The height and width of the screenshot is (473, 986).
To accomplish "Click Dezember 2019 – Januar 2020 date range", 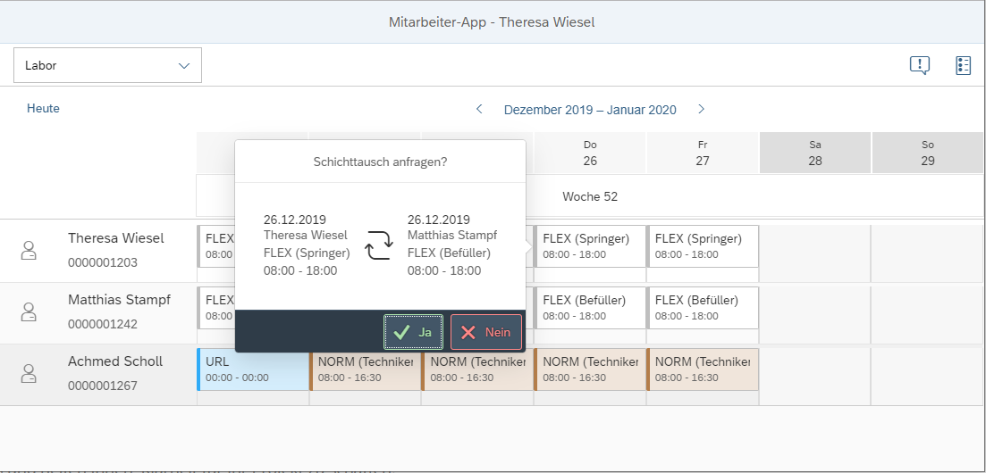I will click(590, 110).
